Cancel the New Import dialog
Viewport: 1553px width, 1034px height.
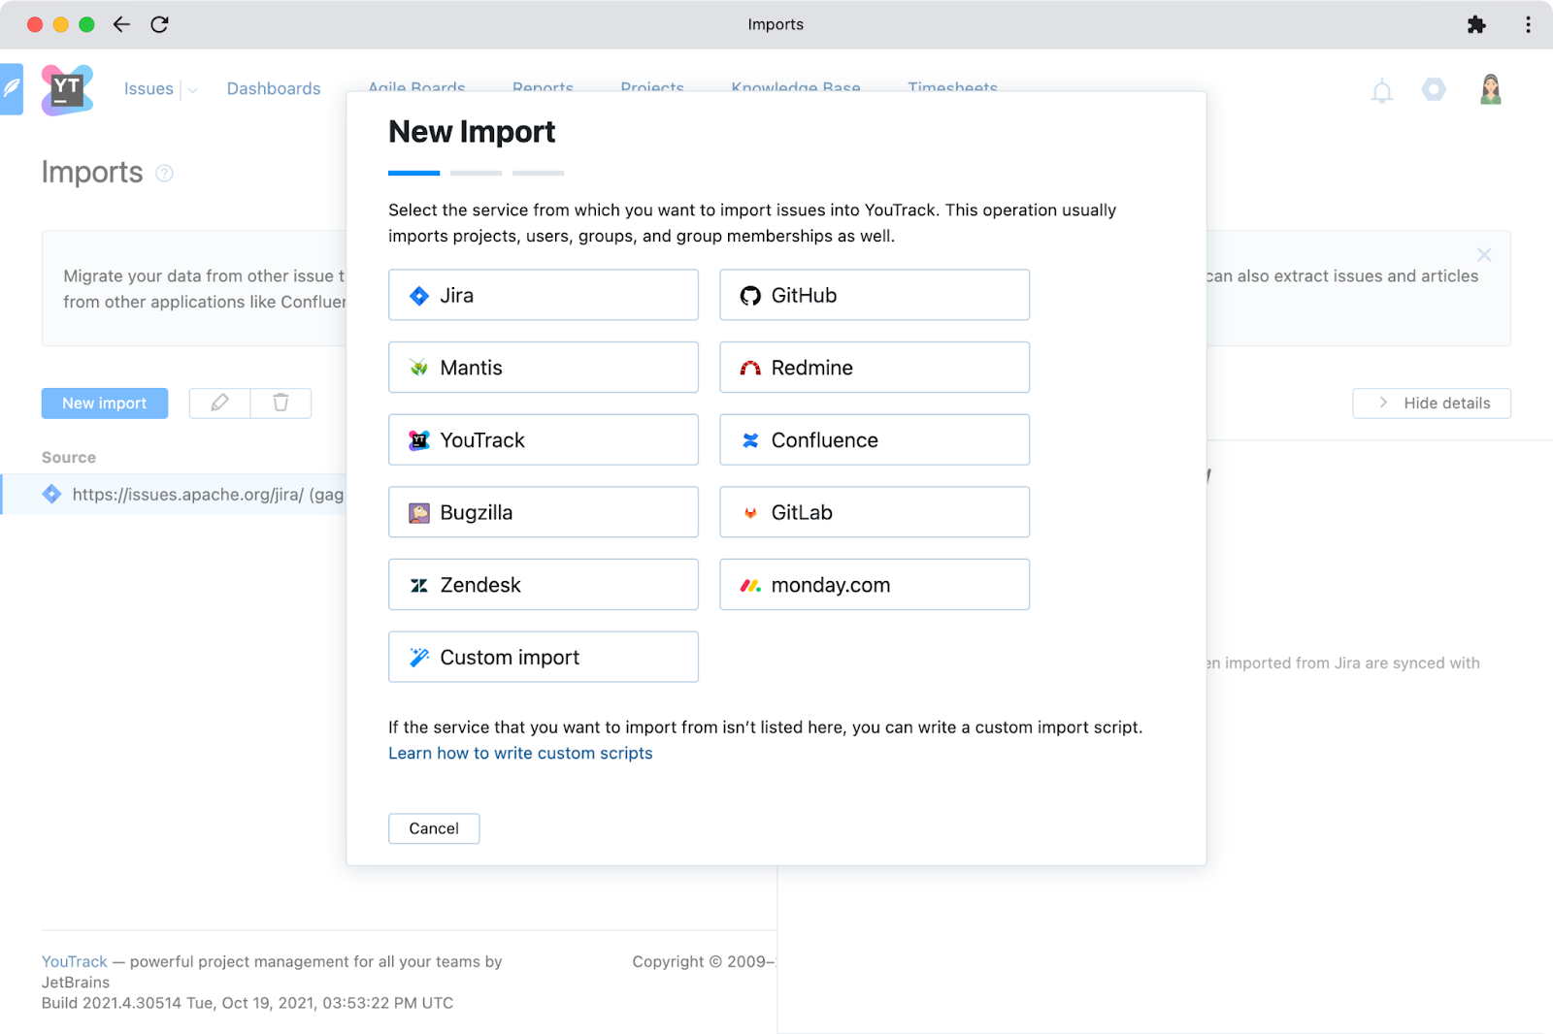[x=434, y=828]
